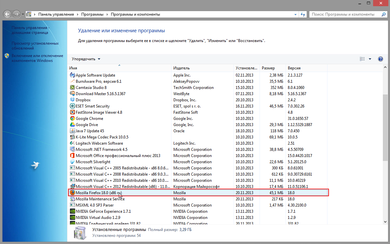Click the Logitech Webcam Software icon
The image size is (390, 244).
pos(73,143)
